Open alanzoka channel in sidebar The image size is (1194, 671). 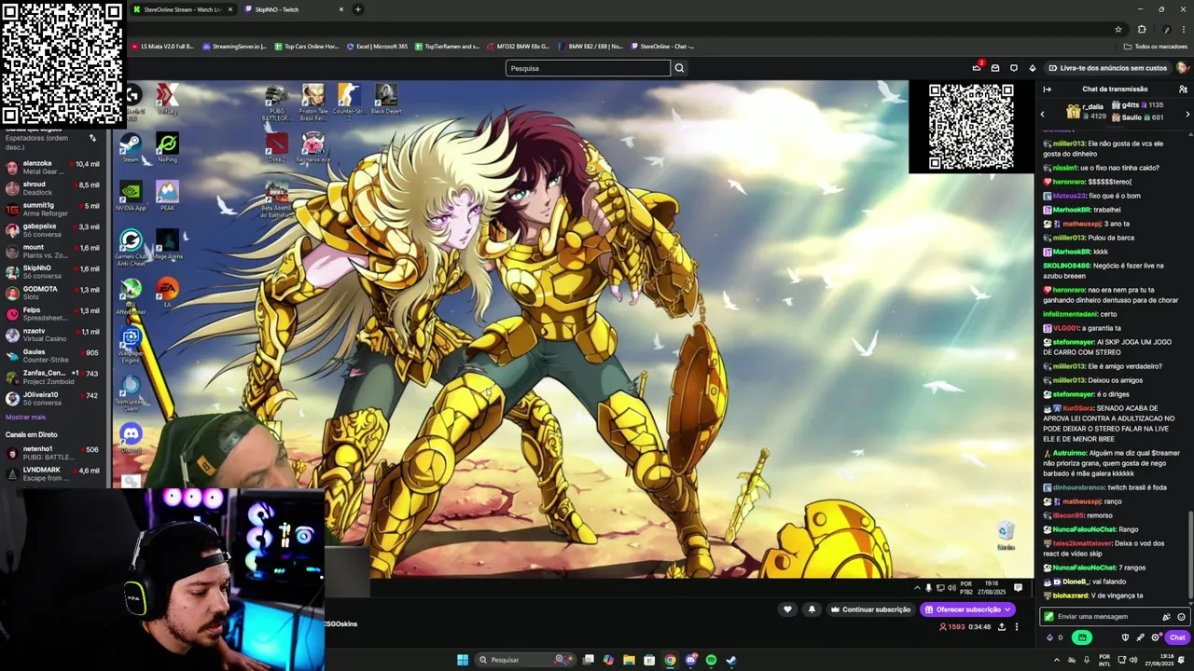coord(52,168)
